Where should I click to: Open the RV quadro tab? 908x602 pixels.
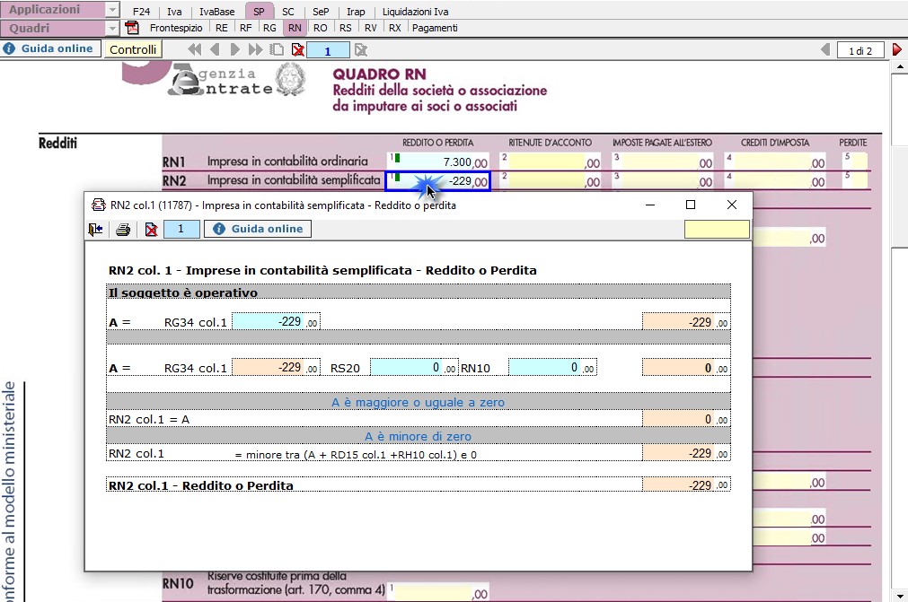[x=371, y=28]
